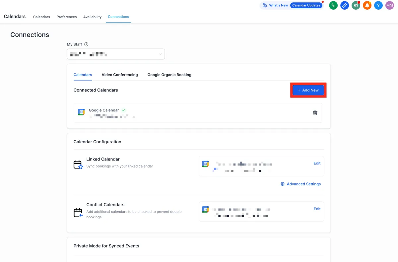Viewport: 398px width, 262px height.
Task: Click the Private Mode for Synced Events heading
Action: pyautogui.click(x=106, y=246)
